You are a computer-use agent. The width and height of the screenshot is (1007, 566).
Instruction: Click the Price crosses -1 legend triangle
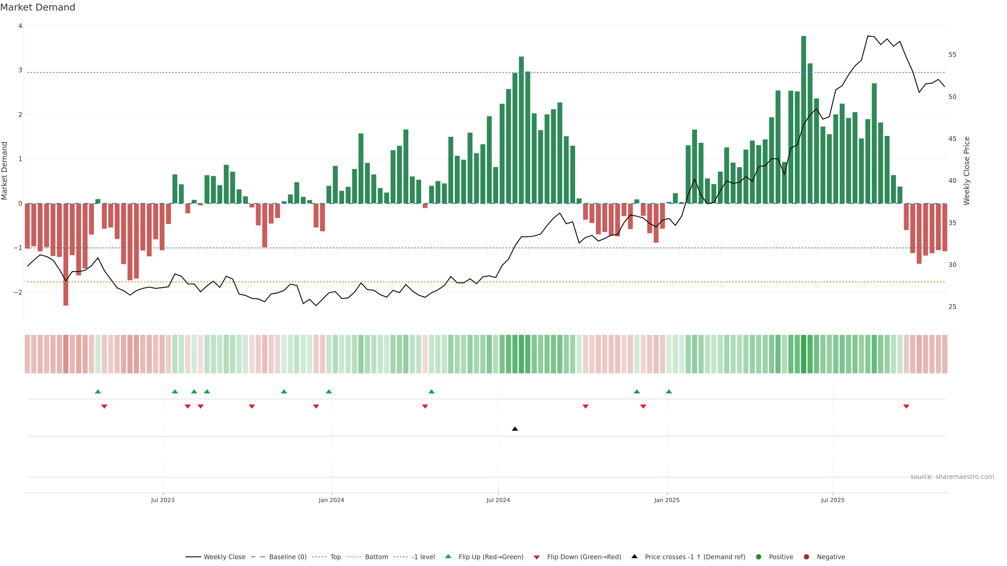[634, 556]
